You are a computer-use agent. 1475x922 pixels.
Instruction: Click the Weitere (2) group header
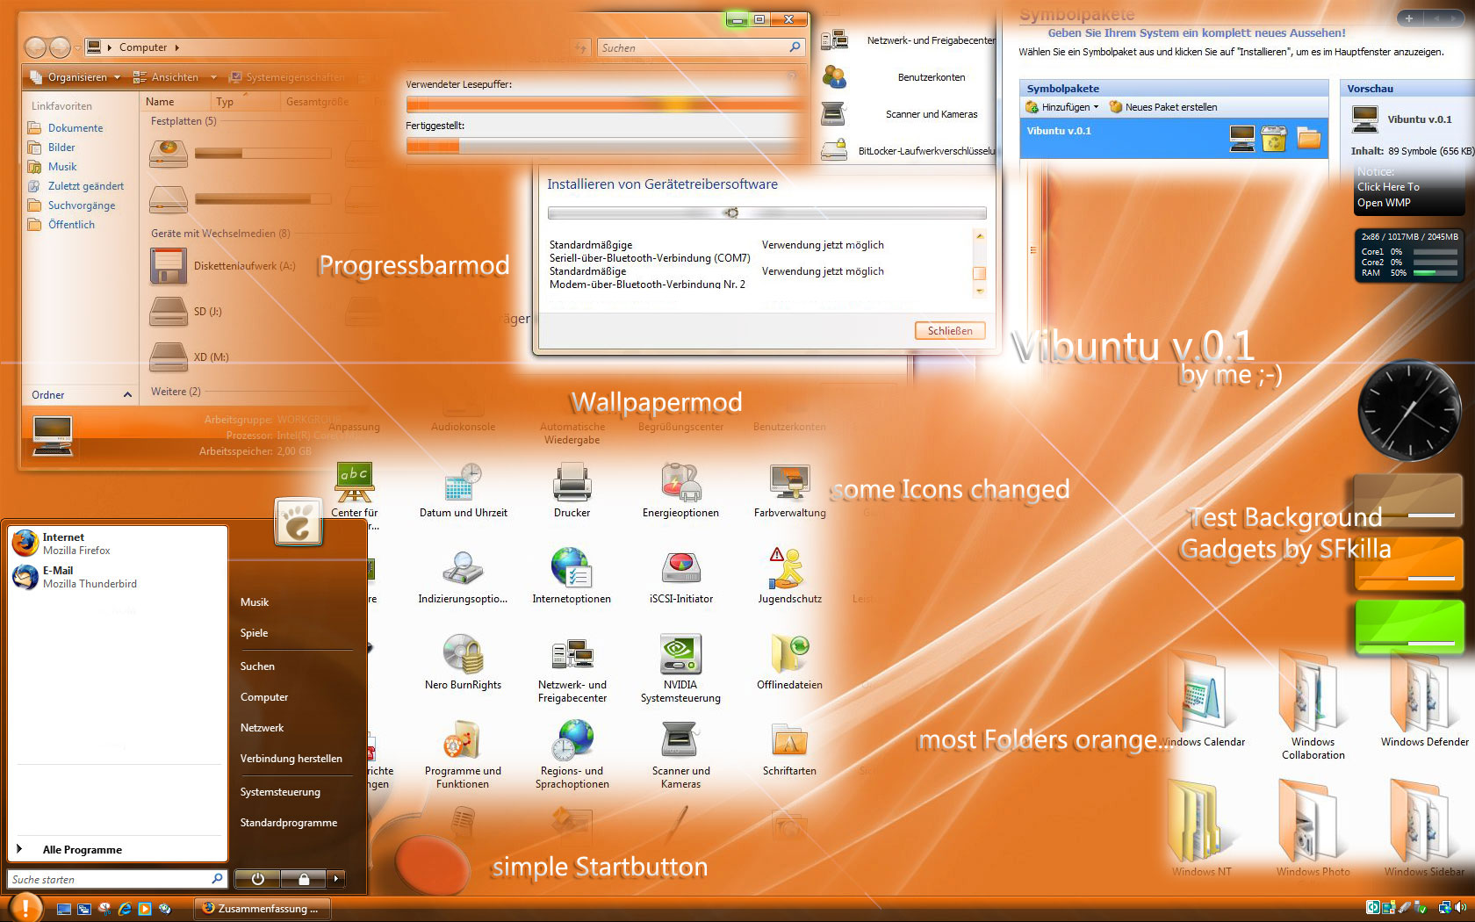pos(176,392)
